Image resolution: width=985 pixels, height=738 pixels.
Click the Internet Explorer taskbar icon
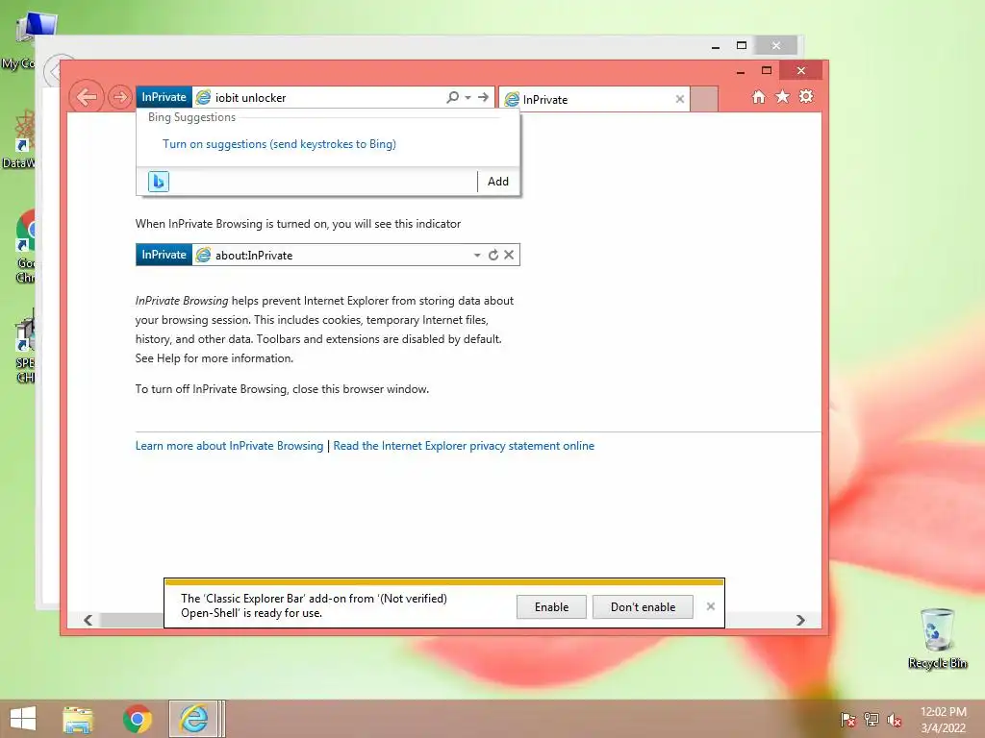tap(194, 719)
